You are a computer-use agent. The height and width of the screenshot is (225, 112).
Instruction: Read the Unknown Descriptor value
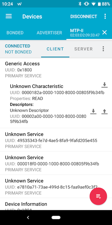93,111
